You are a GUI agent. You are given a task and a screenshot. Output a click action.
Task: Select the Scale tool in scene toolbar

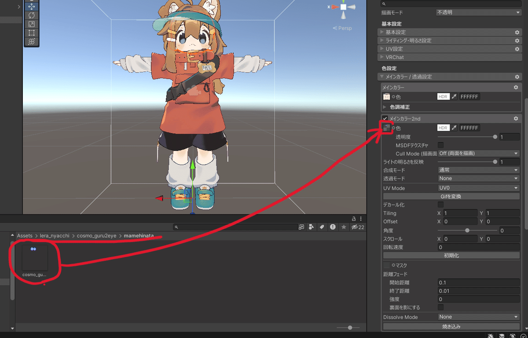(x=31, y=24)
